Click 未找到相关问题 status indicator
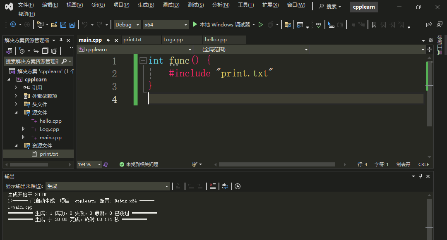Screen dimensions: 447x240 coord(139,164)
